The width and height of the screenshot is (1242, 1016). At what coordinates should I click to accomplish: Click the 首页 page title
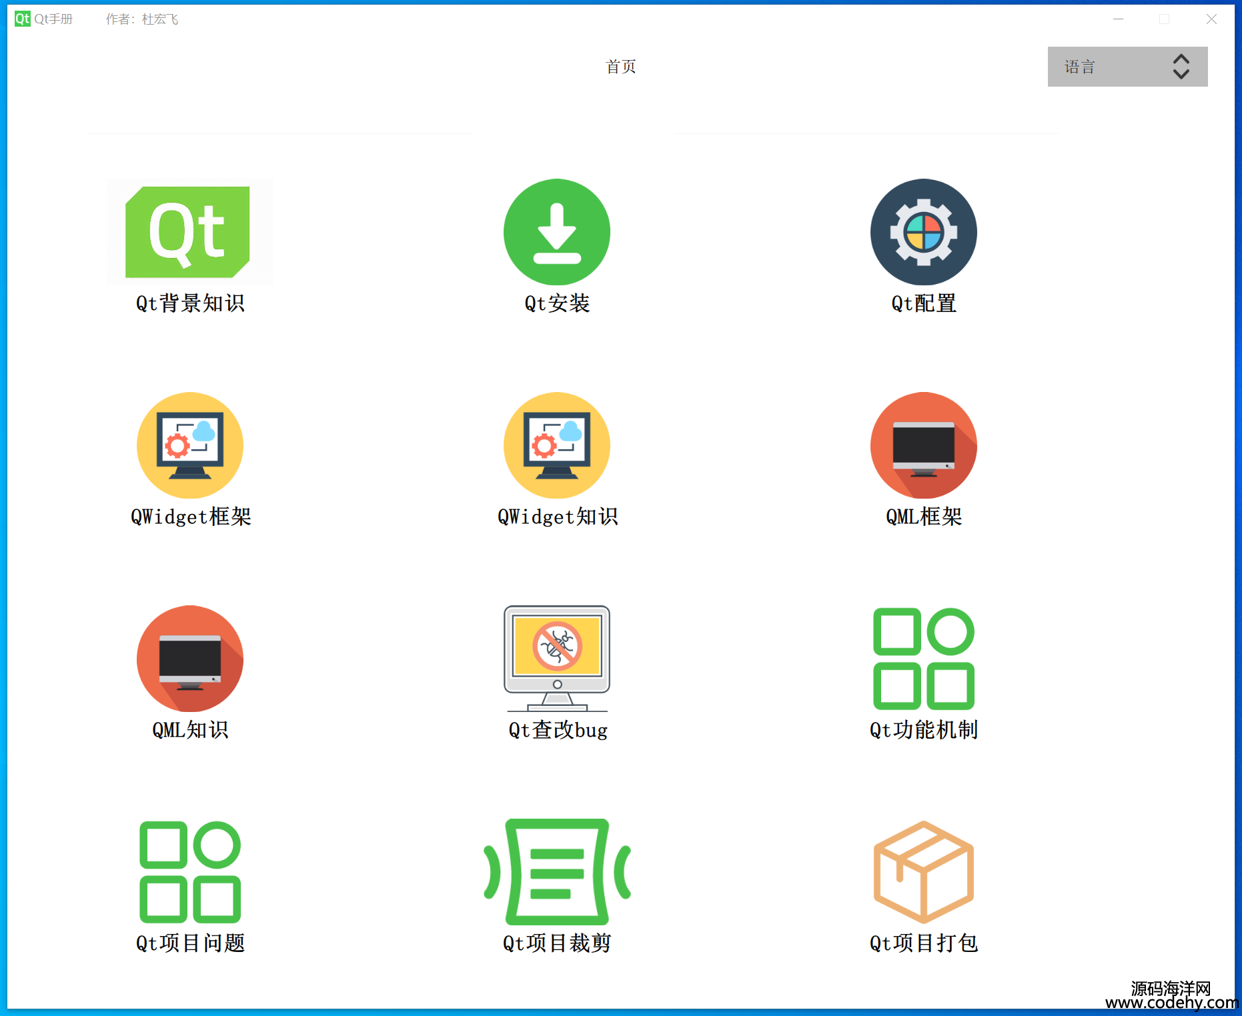coord(620,67)
